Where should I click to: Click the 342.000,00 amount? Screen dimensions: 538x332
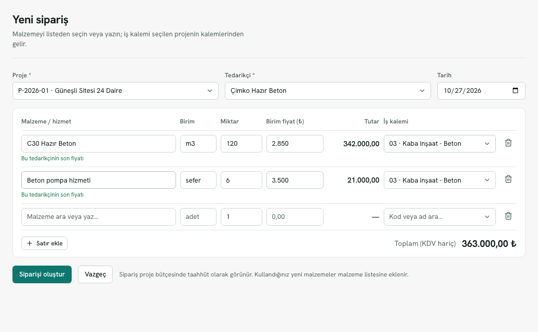pyautogui.click(x=361, y=144)
